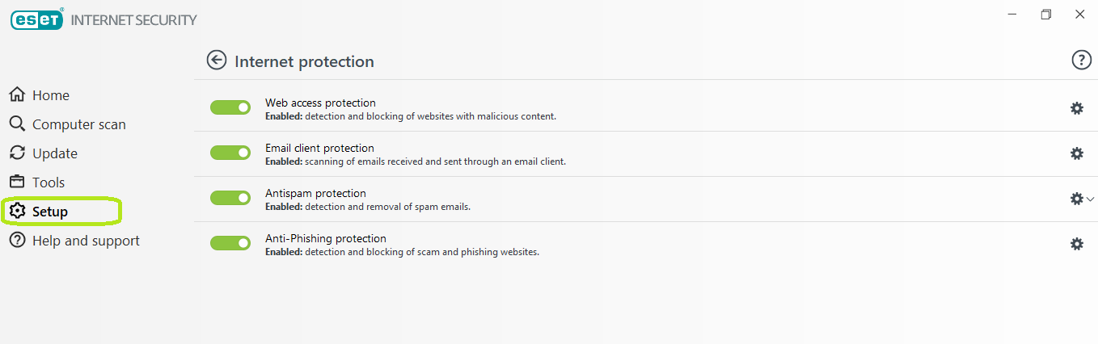Open Anti-Phishing protection gear settings
1098x344 pixels.
(1076, 244)
